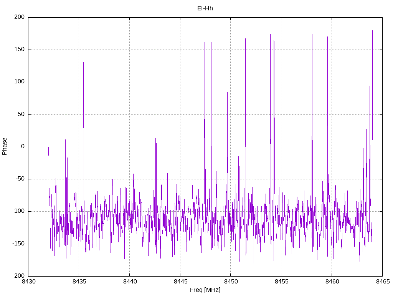Click the x-axis tick label 8450
Screen dimensions: 393x295
pyautogui.click(x=231, y=282)
